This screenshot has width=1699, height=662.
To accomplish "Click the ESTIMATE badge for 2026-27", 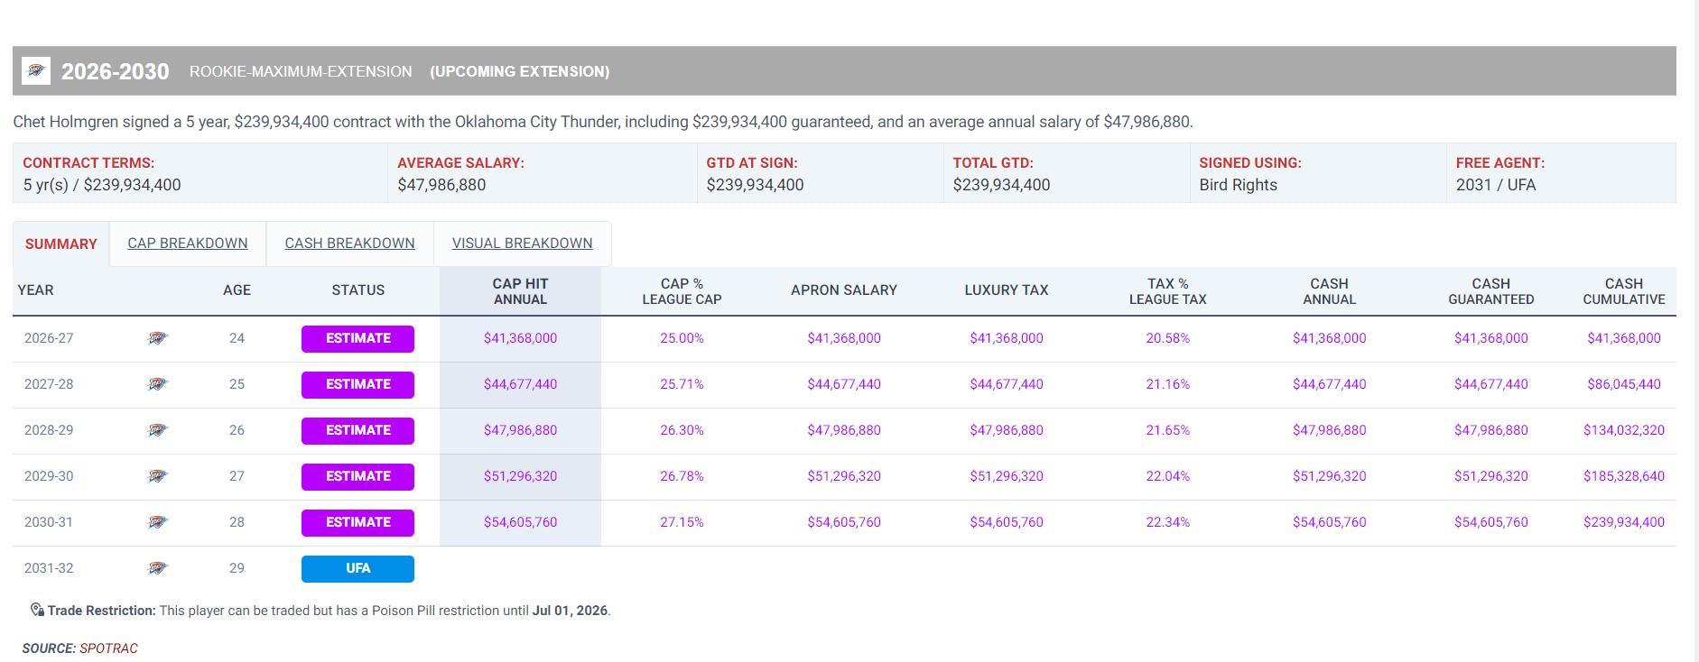I will (x=357, y=338).
